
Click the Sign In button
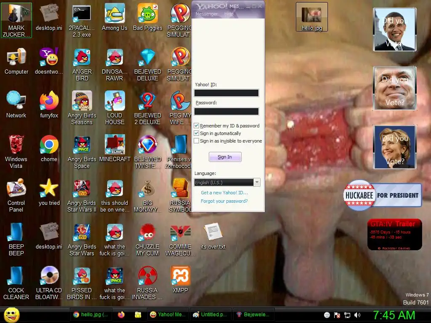[x=225, y=157]
